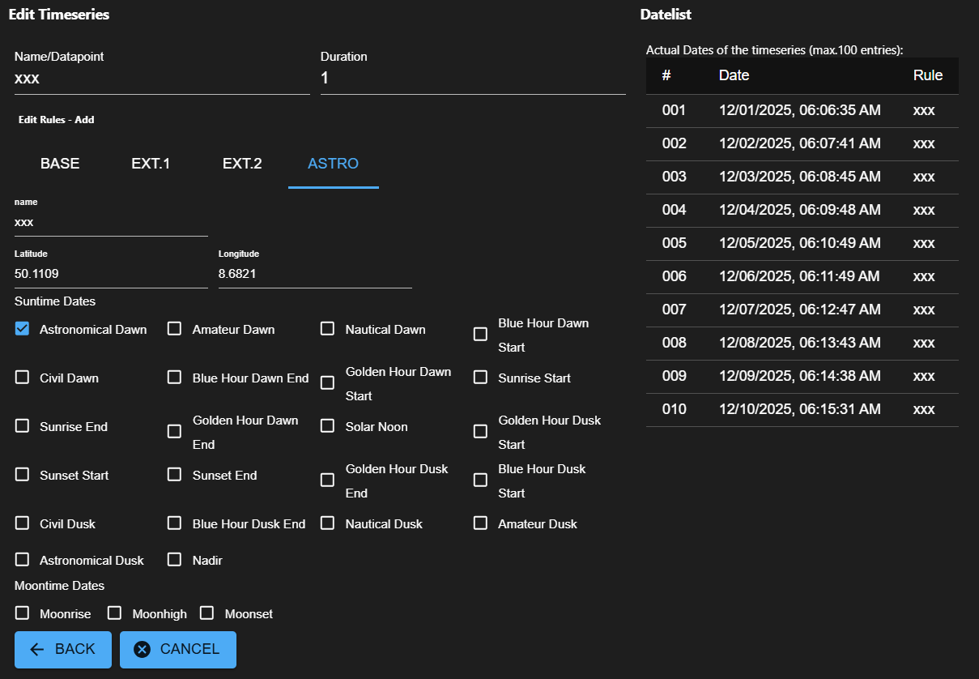The height and width of the screenshot is (679, 979).
Task: Click the back arrow icon
Action: tap(36, 649)
